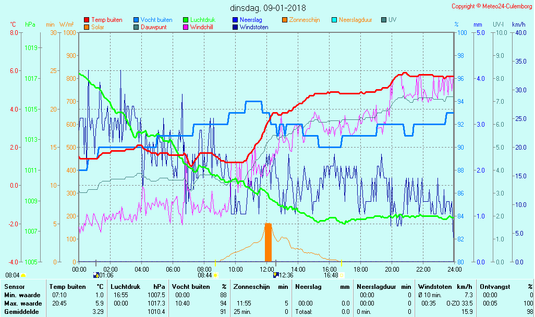Click the green Luchtdruk legend square
The width and height of the screenshot is (535, 317).
(x=186, y=20)
